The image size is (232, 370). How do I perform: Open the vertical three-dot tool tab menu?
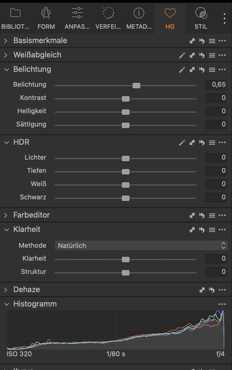(x=225, y=18)
